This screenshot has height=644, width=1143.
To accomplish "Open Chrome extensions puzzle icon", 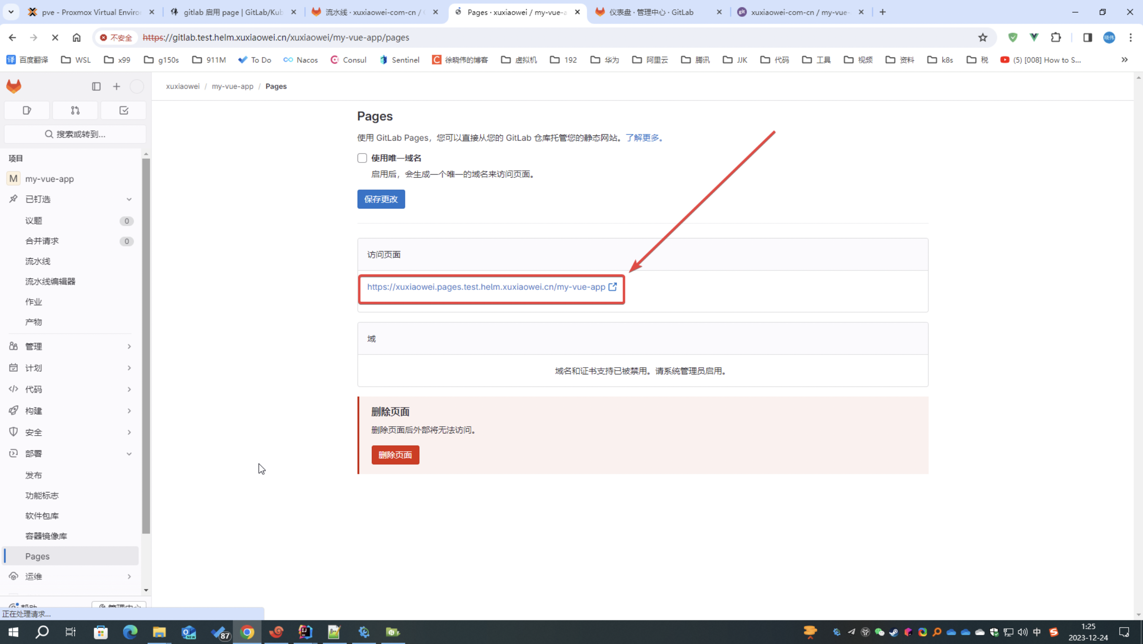I will coord(1056,38).
